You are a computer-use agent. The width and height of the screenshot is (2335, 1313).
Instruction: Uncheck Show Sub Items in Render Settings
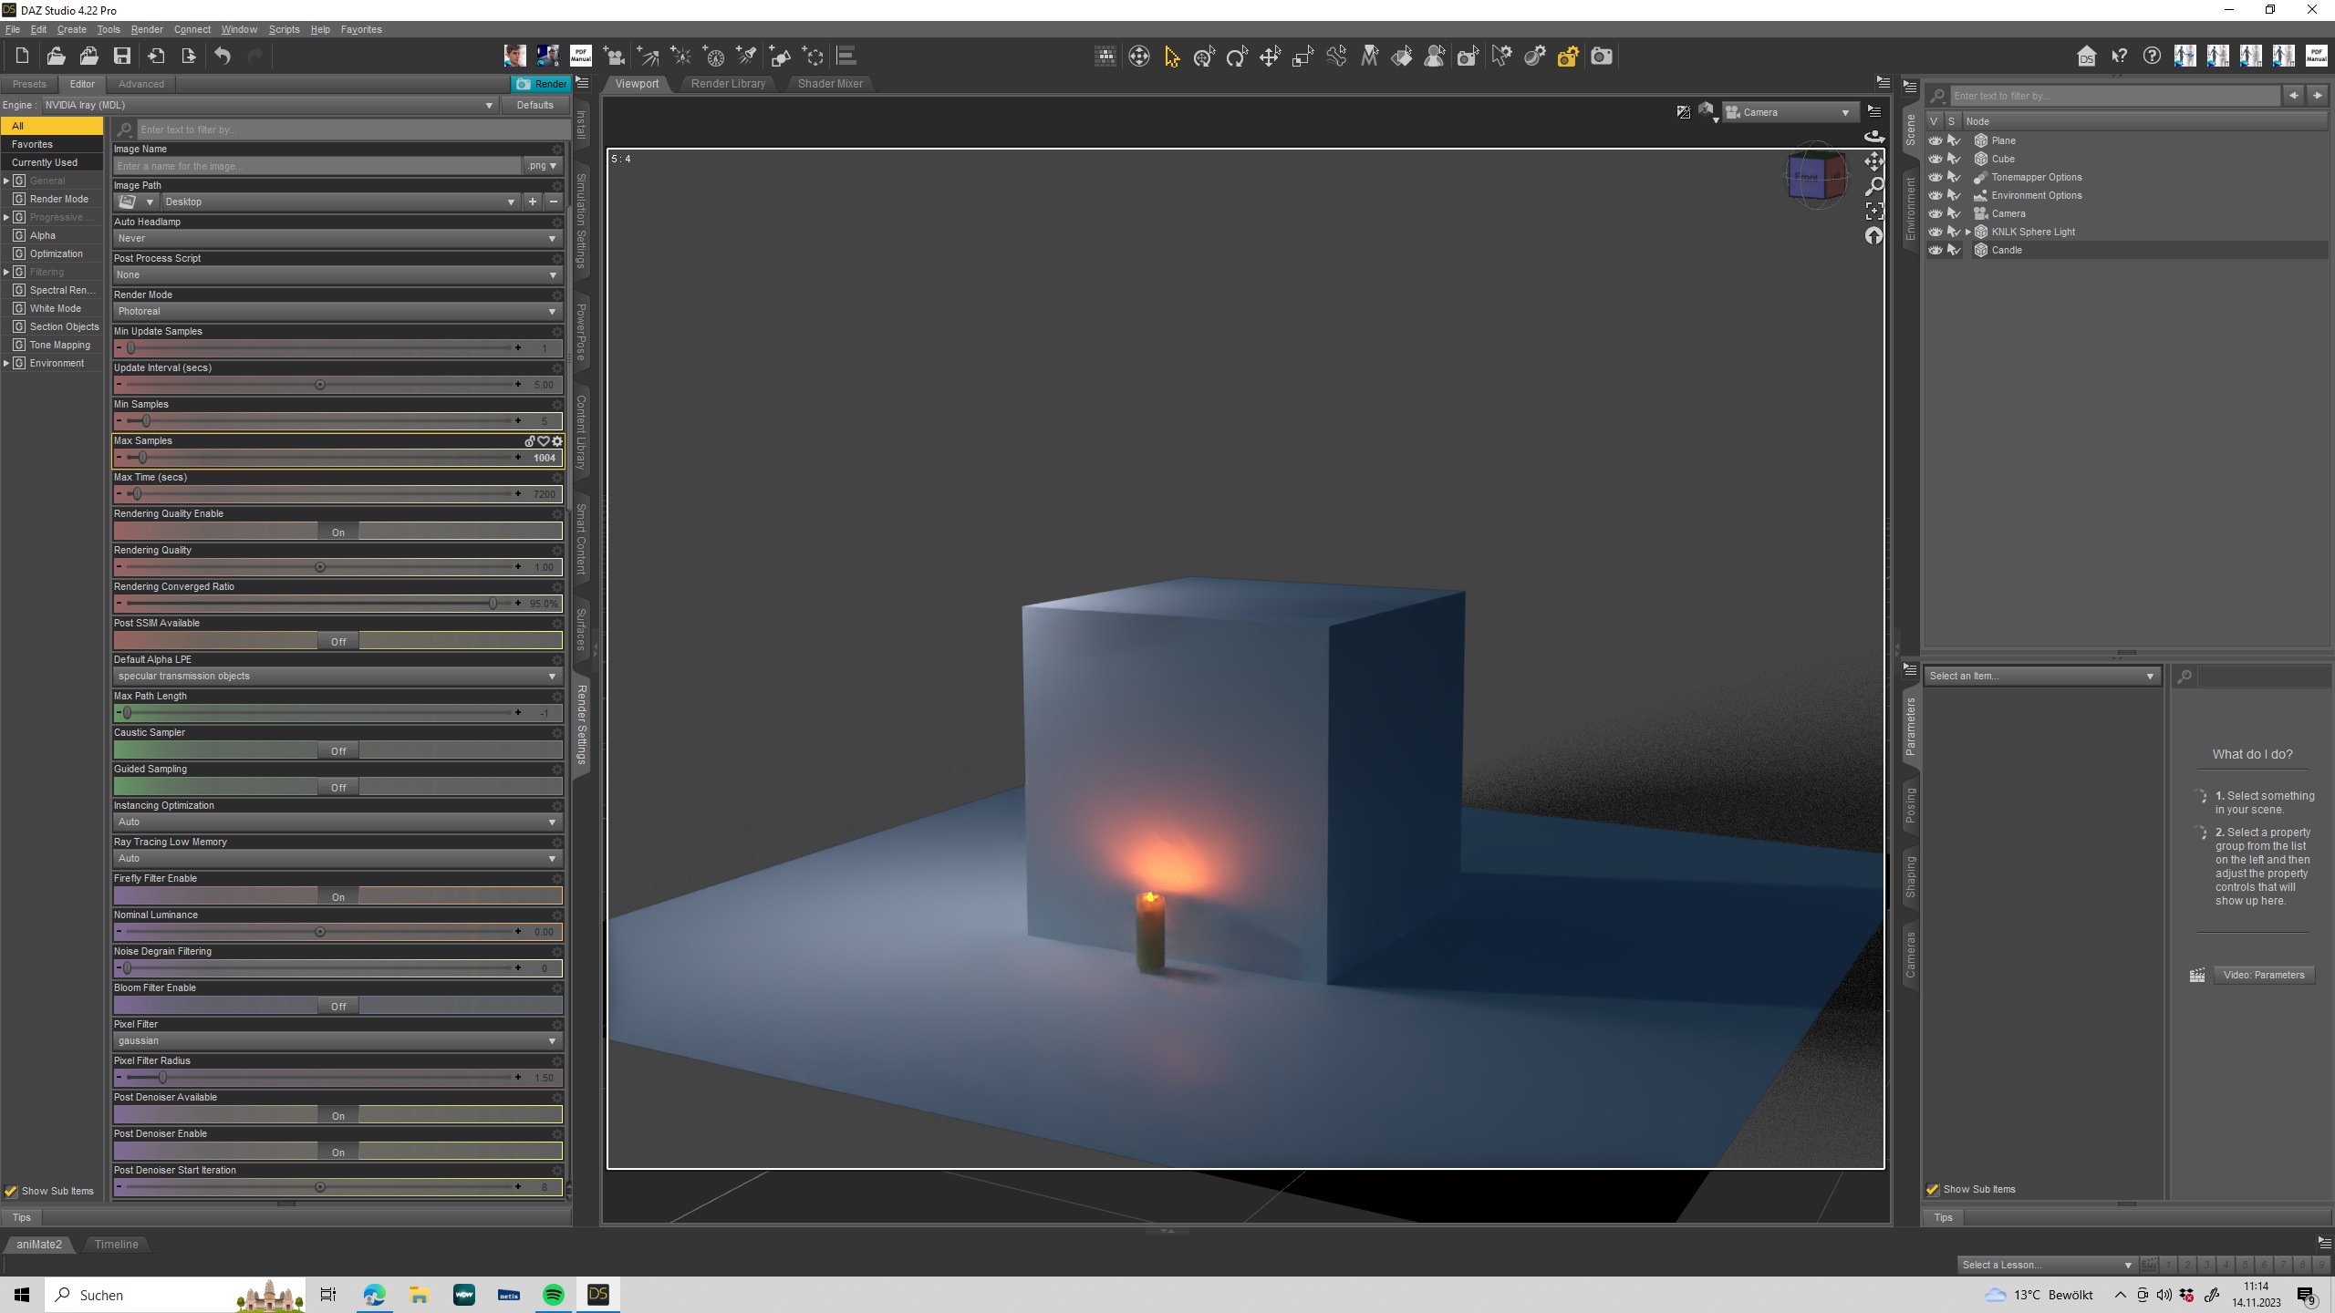click(x=11, y=1191)
